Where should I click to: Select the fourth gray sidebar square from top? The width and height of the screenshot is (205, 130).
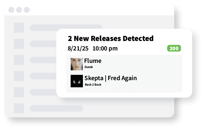click(x=19, y=76)
